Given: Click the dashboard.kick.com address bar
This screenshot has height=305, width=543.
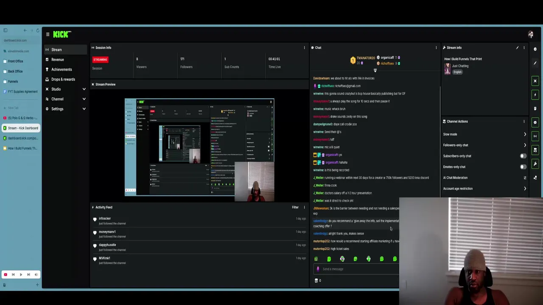Looking at the screenshot, I should pyautogui.click(x=21, y=40).
